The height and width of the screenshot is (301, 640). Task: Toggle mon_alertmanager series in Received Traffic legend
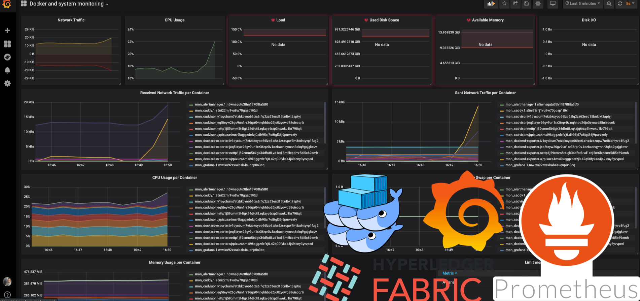tap(232, 105)
